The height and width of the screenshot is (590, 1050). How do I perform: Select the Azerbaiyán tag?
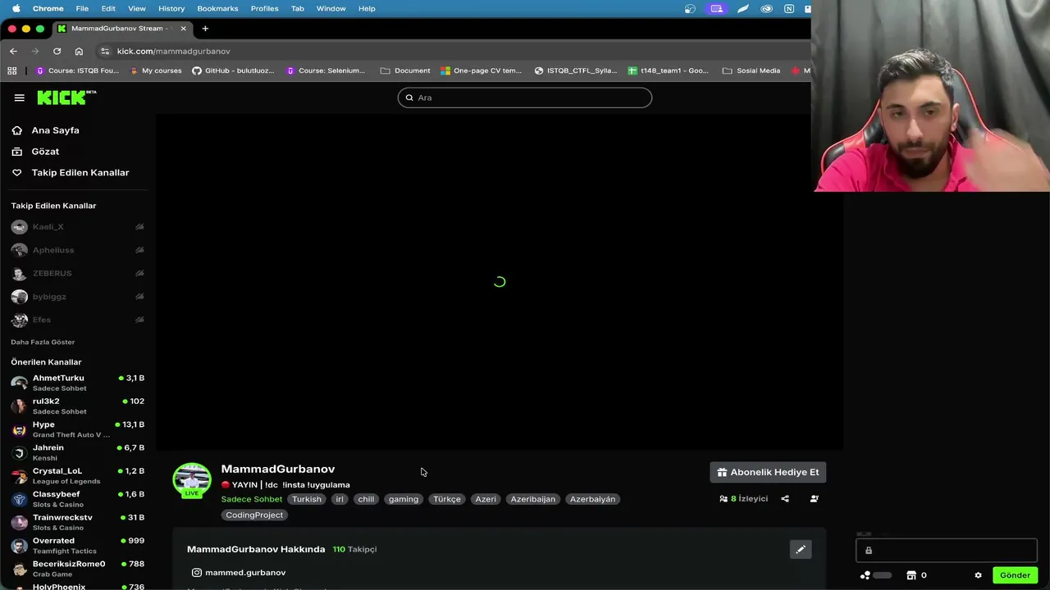tap(592, 499)
